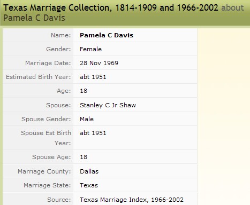Click marriage date 28 Nov 1969

pos(99,63)
